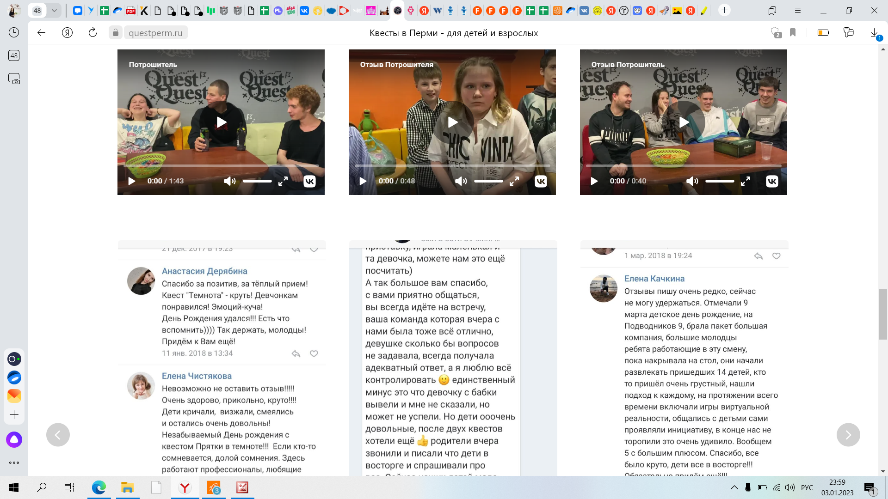Adjust volume slider on Потрошитель video

click(x=257, y=181)
